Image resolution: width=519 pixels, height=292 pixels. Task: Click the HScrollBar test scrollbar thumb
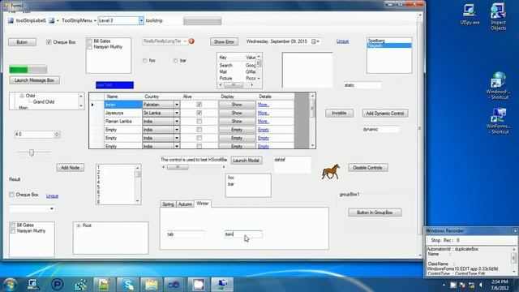(x=178, y=167)
